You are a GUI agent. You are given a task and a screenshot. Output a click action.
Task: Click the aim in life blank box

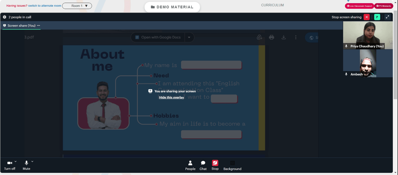[211, 135]
